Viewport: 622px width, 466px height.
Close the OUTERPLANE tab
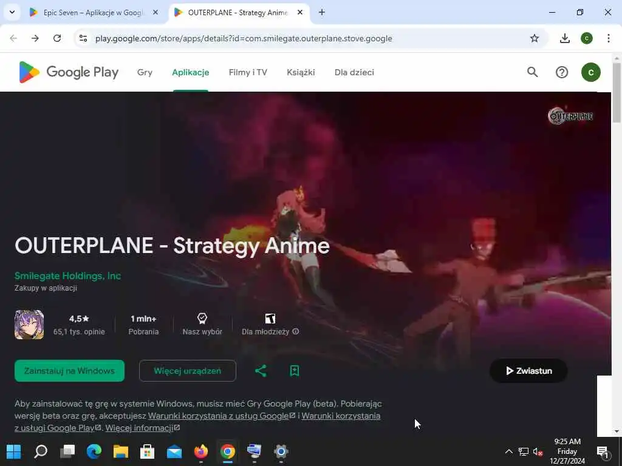[x=300, y=12]
